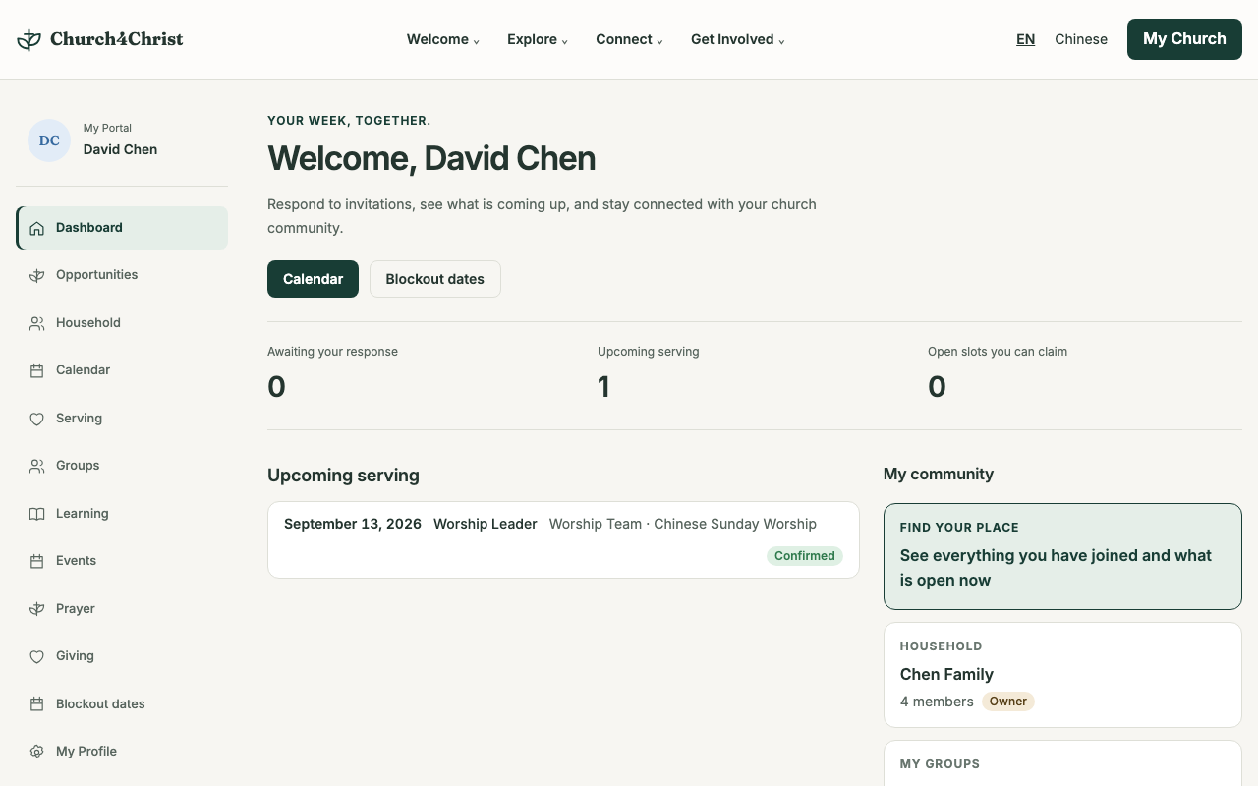Click the Groups people icon
Viewport: 1258px width, 786px height.
[x=36, y=466]
